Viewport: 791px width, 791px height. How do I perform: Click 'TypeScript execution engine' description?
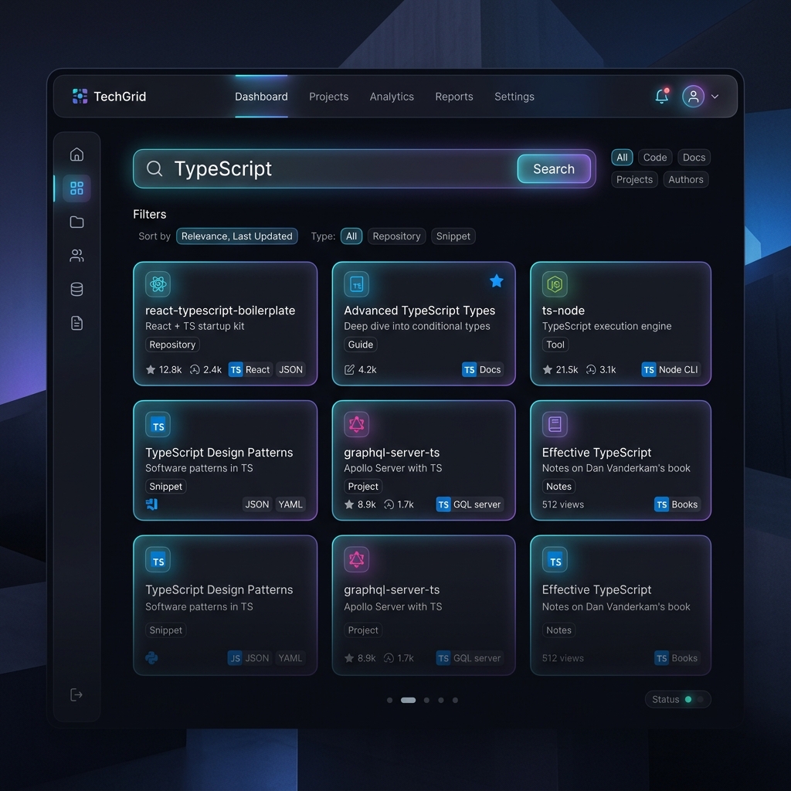pyautogui.click(x=607, y=326)
